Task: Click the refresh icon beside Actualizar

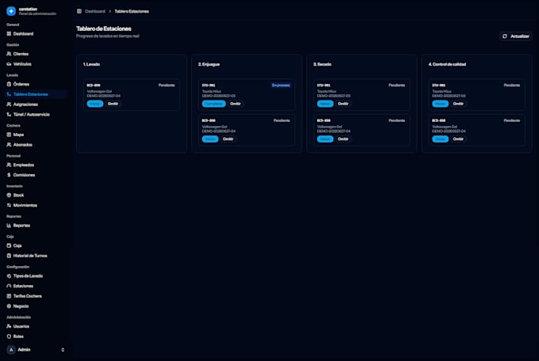Action: 505,36
